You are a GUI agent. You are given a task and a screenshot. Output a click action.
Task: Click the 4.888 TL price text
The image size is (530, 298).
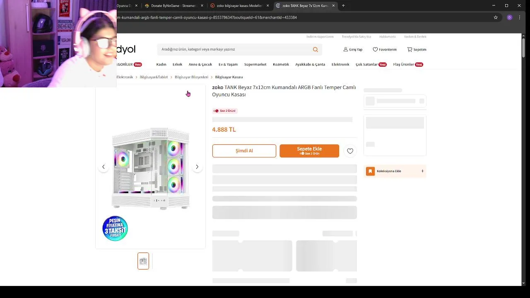coord(224,130)
